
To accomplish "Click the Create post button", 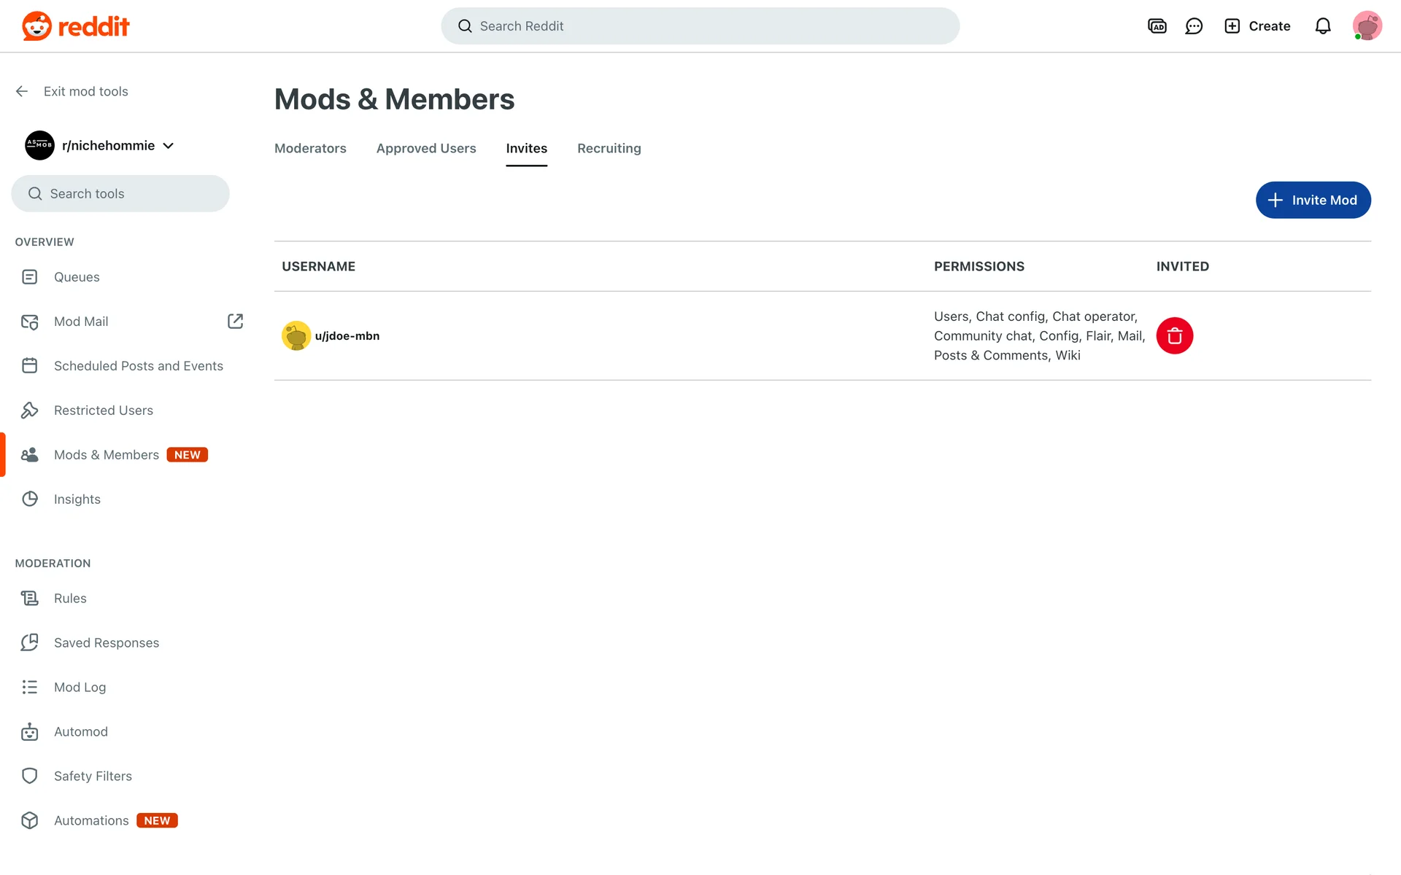I will (x=1257, y=26).
